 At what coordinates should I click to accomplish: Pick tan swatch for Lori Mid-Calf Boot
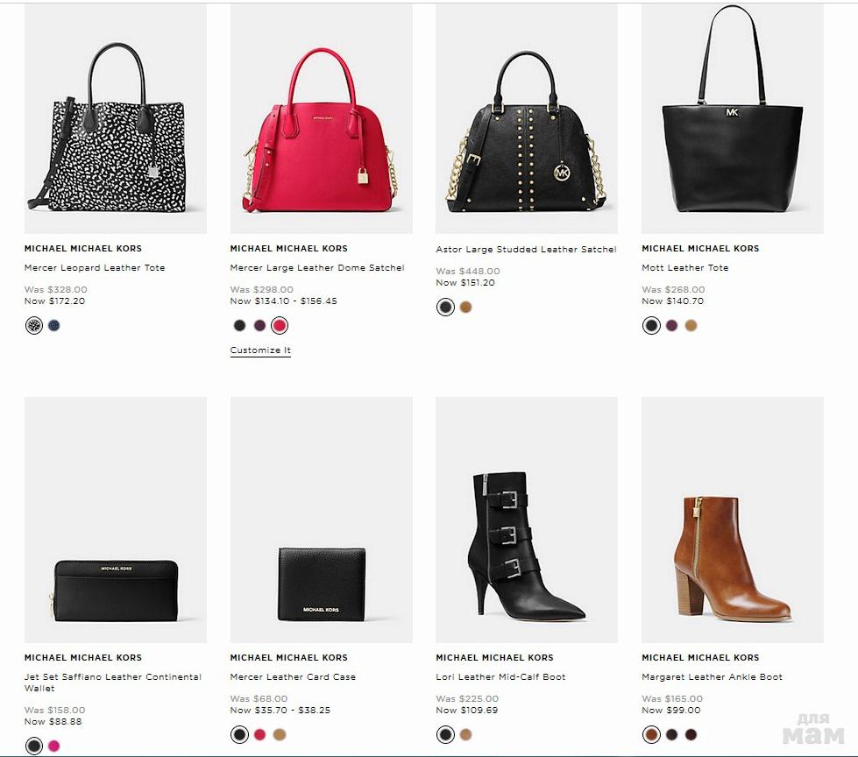coord(465,734)
